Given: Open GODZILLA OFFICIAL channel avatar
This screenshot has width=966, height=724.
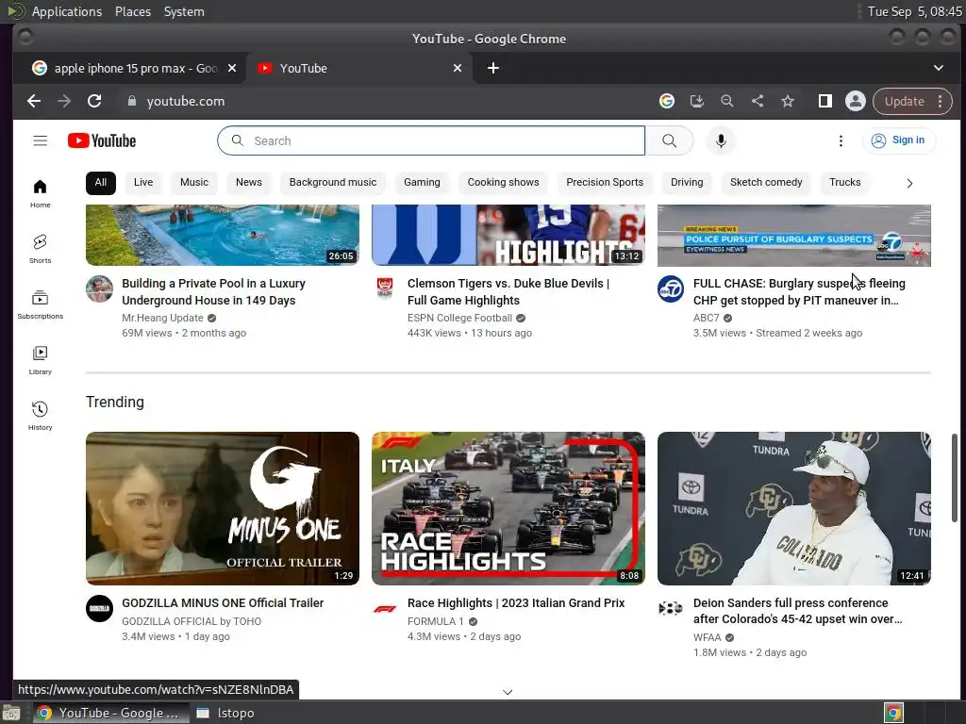Looking at the screenshot, I should [99, 608].
